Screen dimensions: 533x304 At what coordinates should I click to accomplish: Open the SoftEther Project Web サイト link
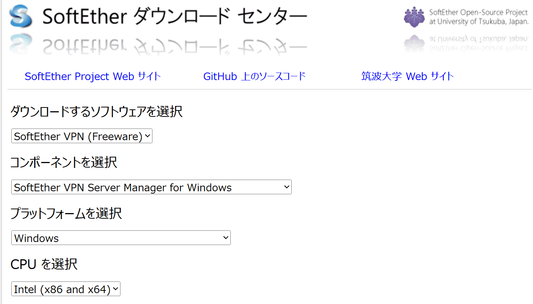(93, 77)
